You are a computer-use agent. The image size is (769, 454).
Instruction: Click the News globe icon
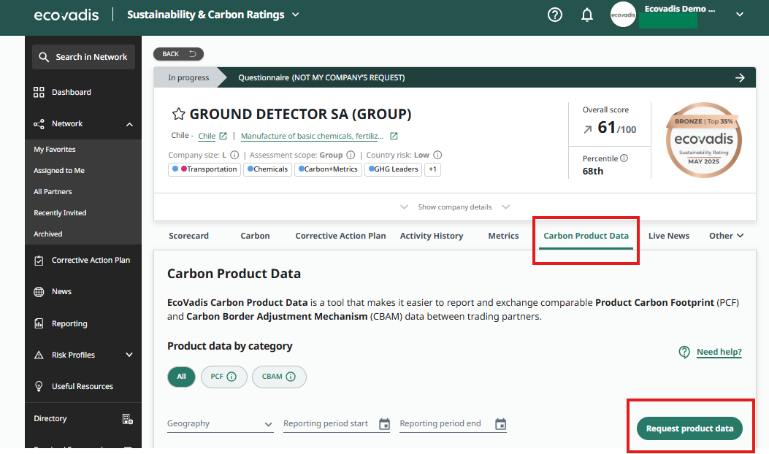pos(39,292)
